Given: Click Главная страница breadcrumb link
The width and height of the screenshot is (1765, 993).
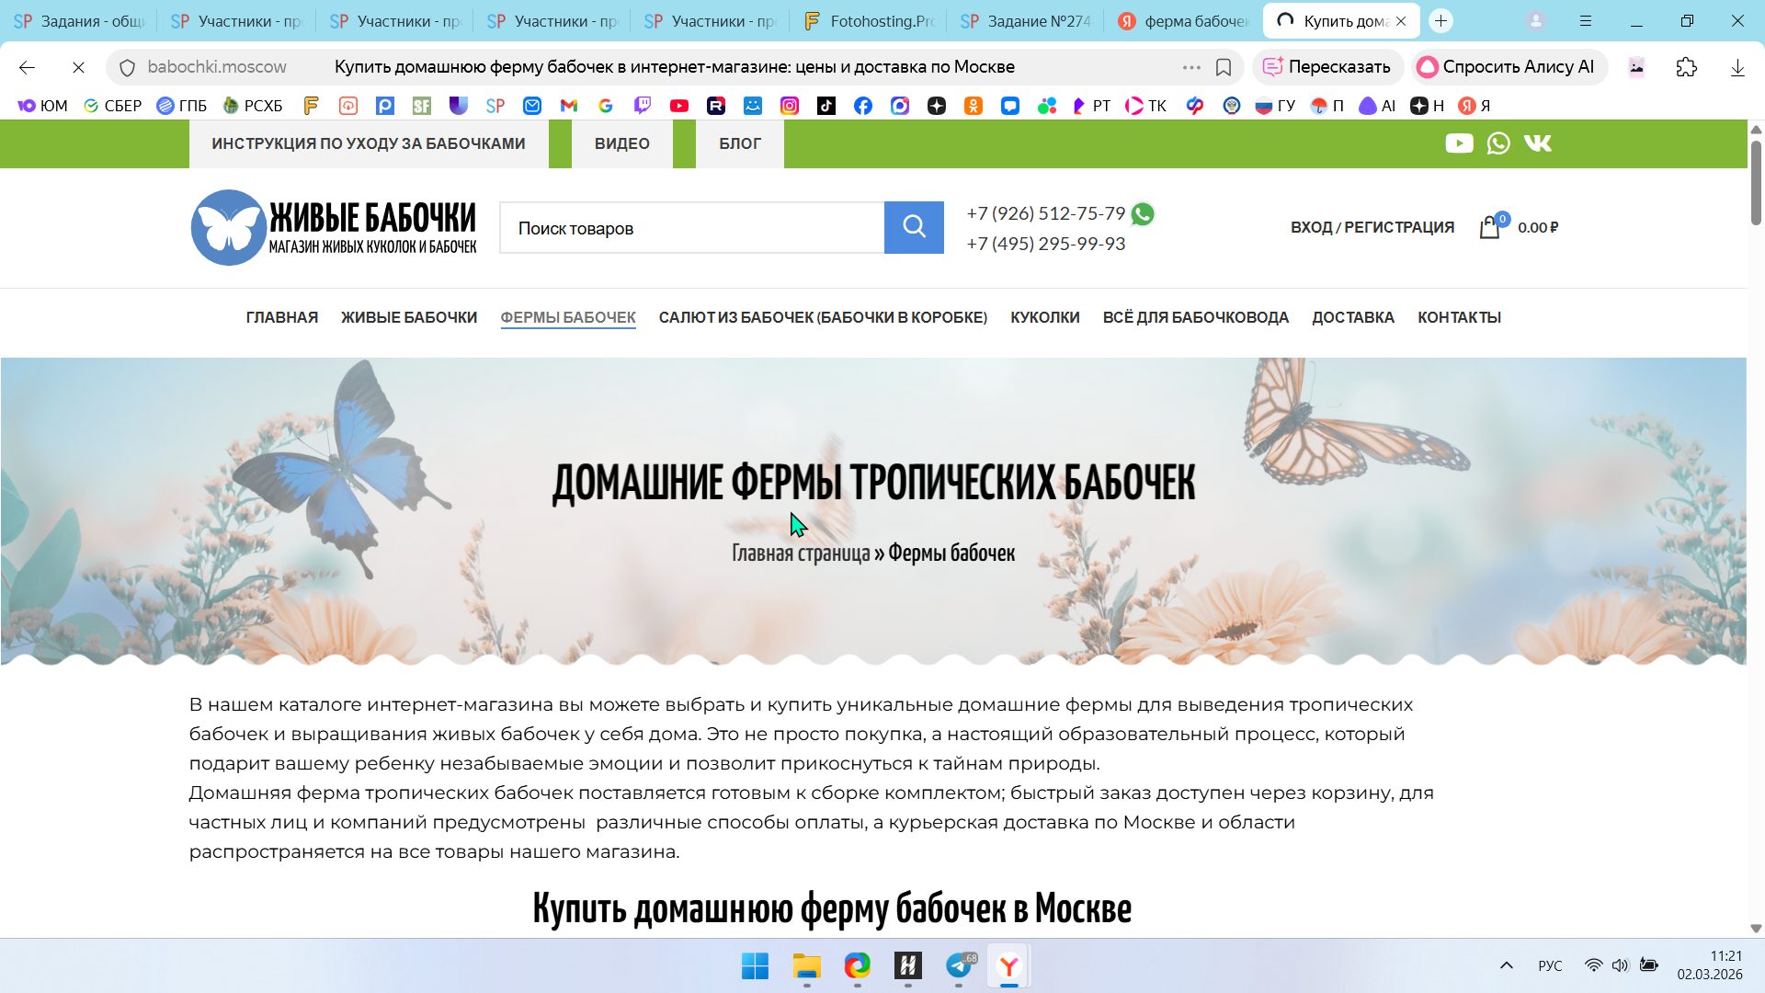Looking at the screenshot, I should (x=801, y=554).
